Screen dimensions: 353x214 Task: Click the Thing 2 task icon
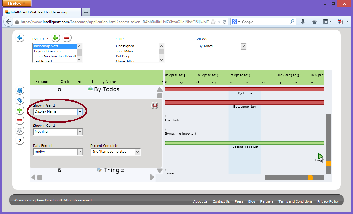click(x=99, y=169)
